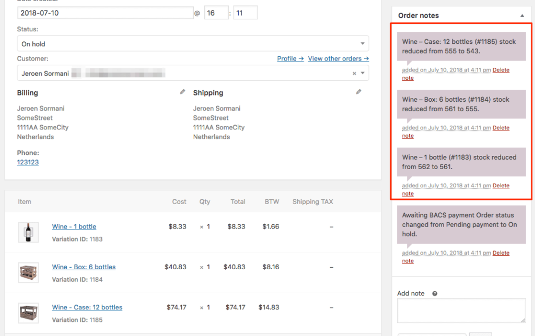Image resolution: width=535 pixels, height=336 pixels.
Task: Edit the Billing address via pencil icon
Action: pos(182,91)
